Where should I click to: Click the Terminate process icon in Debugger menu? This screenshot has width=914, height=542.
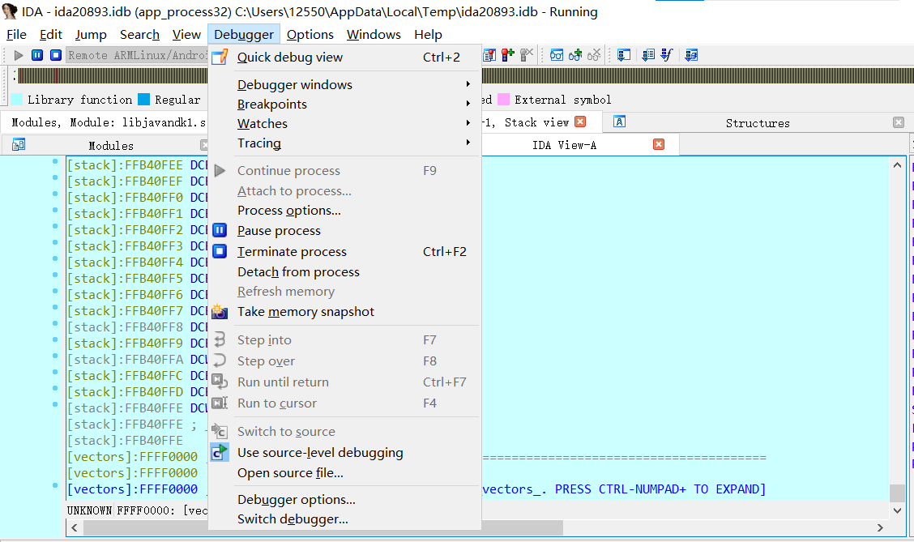coord(219,251)
